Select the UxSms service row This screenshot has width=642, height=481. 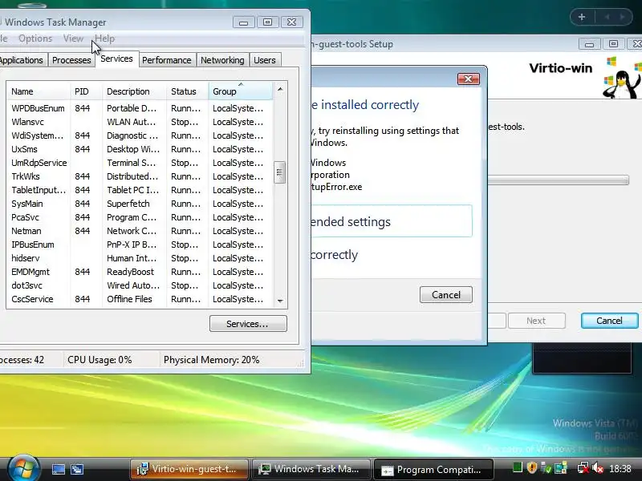tap(139, 149)
